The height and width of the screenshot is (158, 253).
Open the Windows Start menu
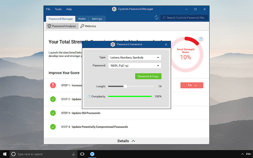pos(5,154)
